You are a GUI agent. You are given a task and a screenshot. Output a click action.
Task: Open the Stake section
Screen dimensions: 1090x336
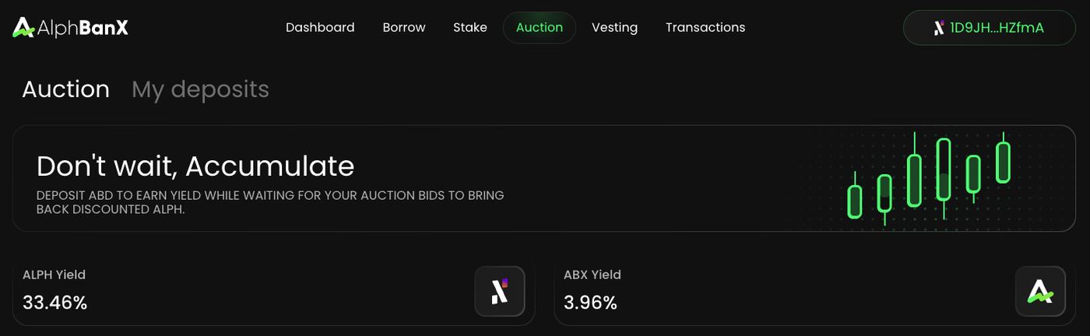click(470, 27)
